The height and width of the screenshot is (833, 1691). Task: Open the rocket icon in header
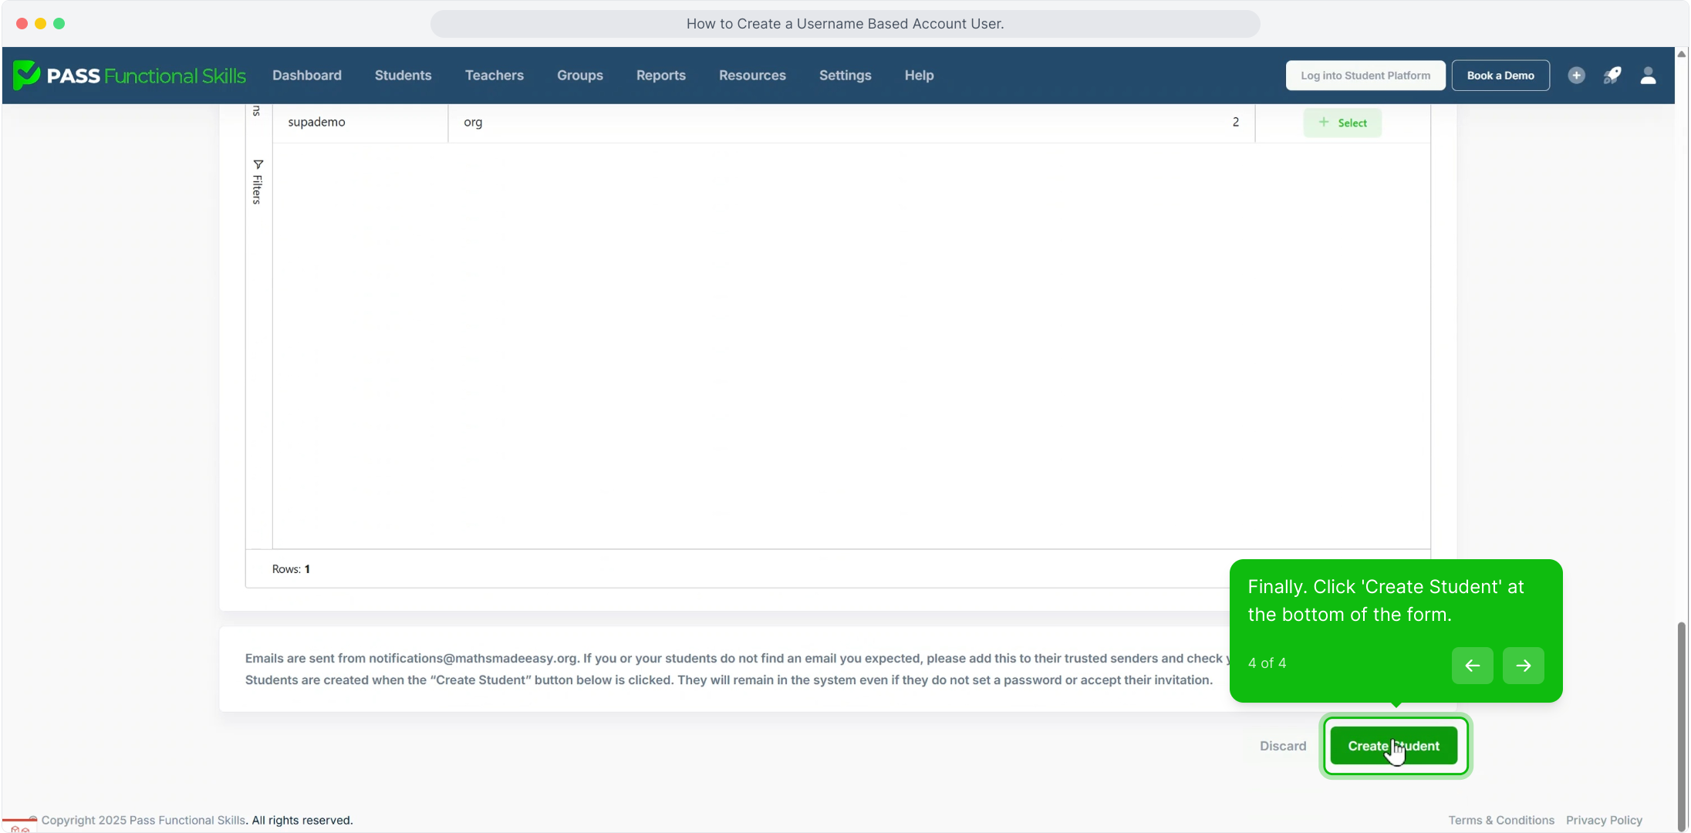(1612, 76)
